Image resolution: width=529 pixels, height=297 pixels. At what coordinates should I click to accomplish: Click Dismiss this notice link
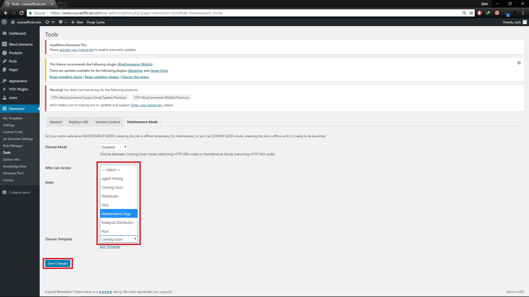coord(135,77)
